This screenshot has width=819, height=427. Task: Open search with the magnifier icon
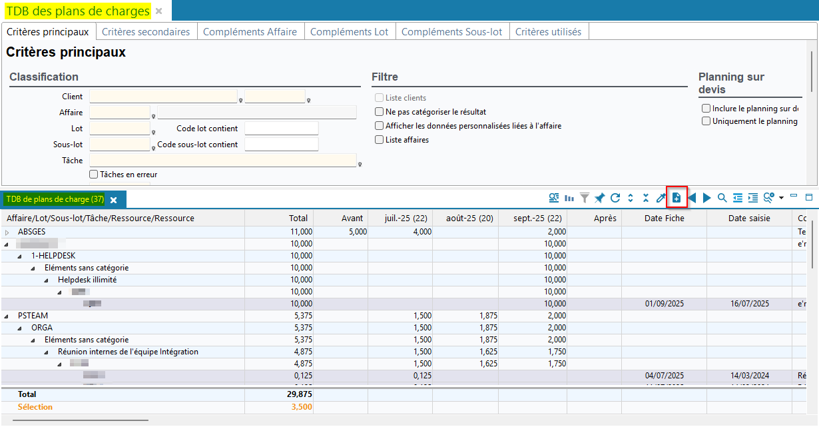[722, 198]
